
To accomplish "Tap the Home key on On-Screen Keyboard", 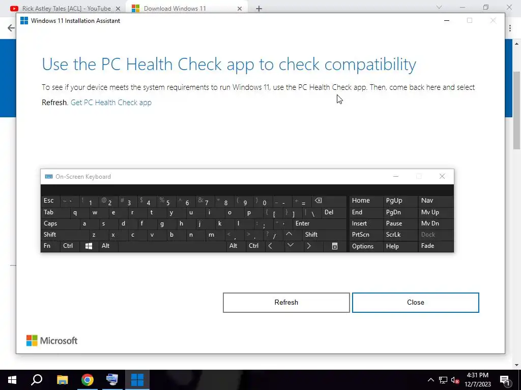I will (x=366, y=201).
